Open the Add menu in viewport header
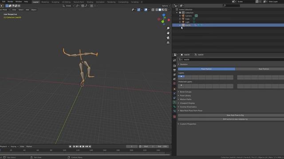284x159 pixels. (x=27, y=10)
